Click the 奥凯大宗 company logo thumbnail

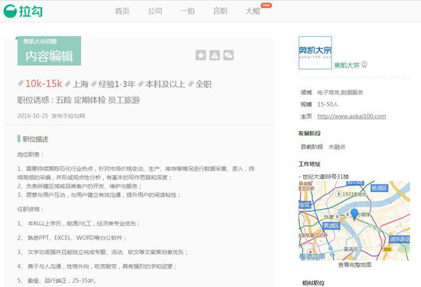[315, 53]
